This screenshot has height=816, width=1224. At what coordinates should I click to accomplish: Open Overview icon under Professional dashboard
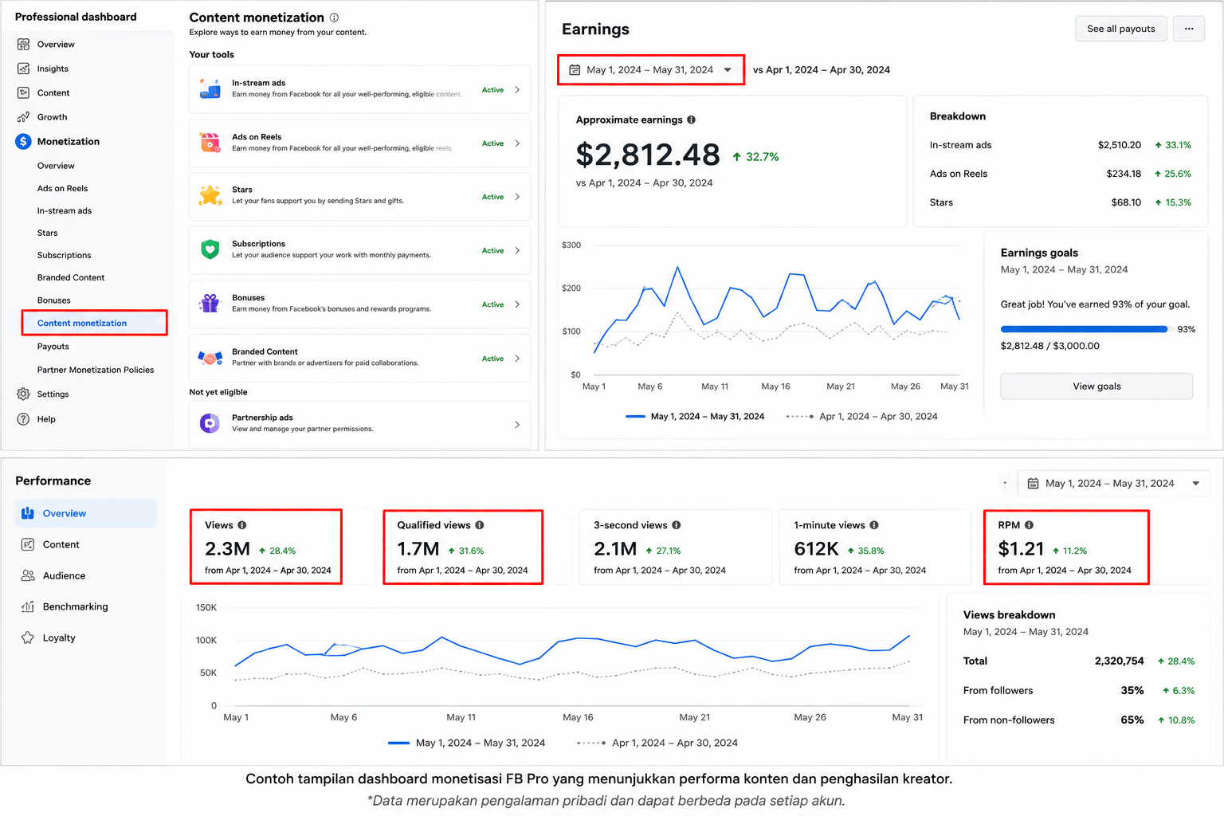click(x=23, y=45)
